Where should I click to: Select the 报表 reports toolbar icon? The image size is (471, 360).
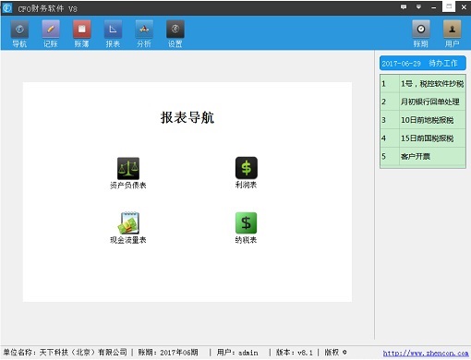(x=113, y=34)
